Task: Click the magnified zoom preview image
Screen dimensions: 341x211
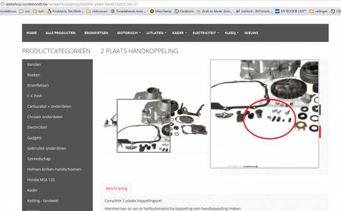Action: click(265, 114)
